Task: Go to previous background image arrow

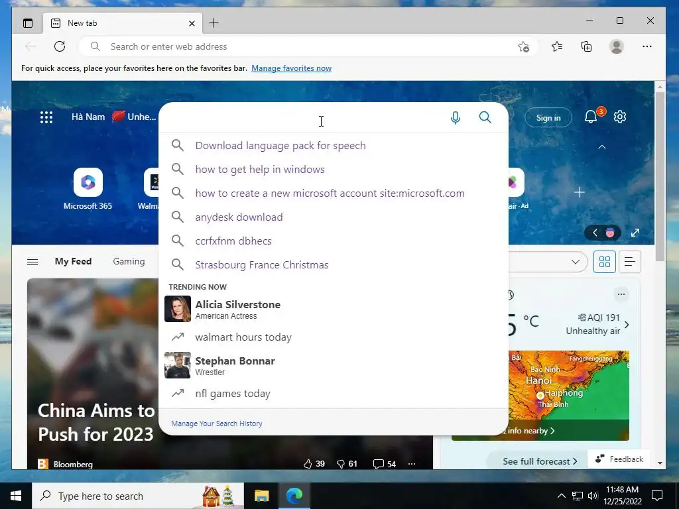Action: click(x=595, y=233)
